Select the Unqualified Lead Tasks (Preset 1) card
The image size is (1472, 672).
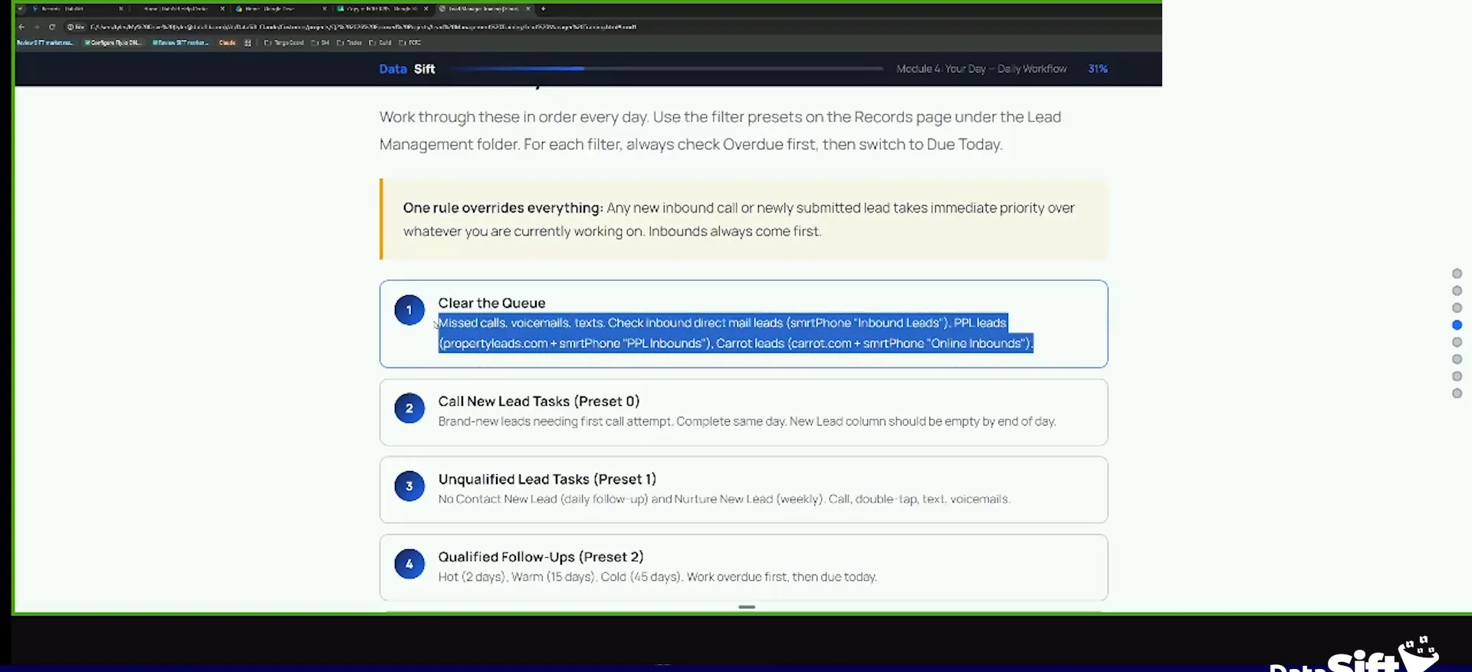point(744,489)
